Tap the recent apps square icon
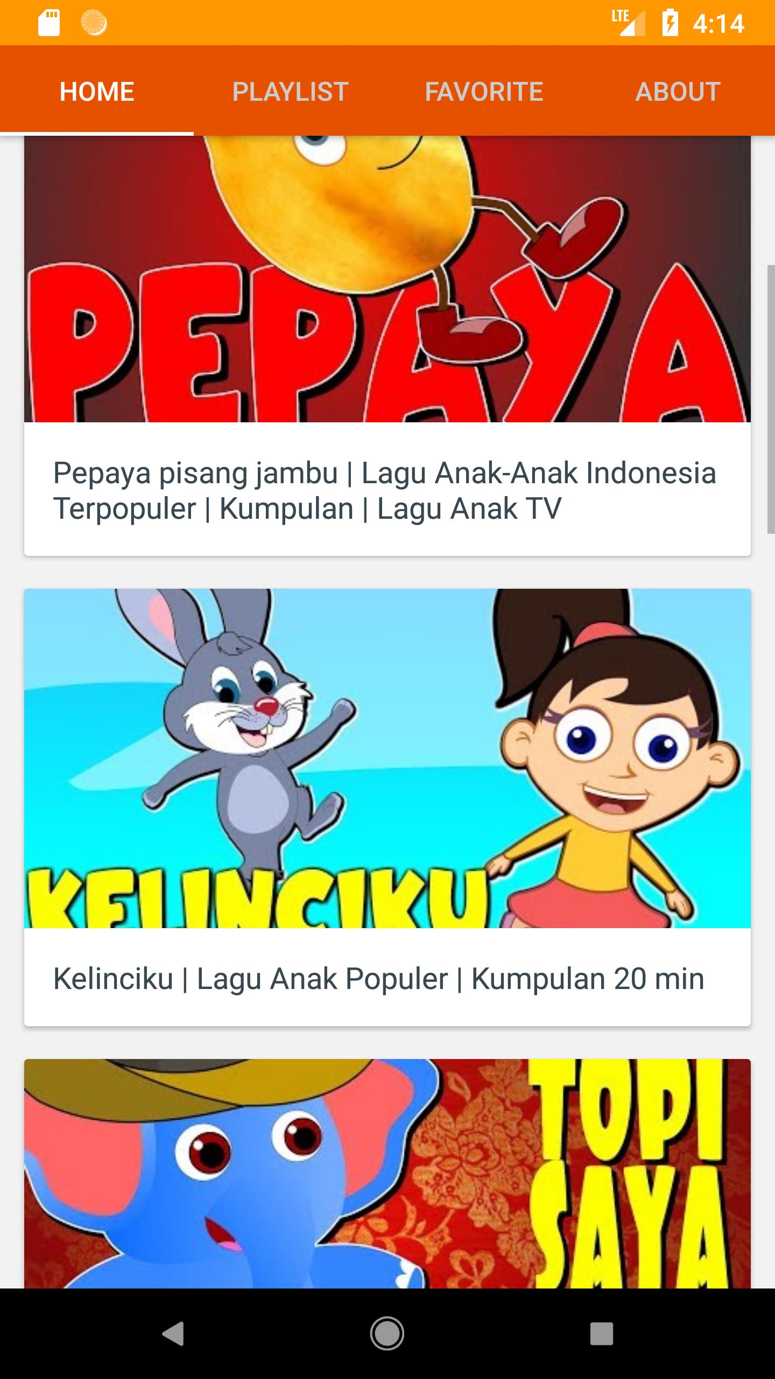Viewport: 775px width, 1379px height. (x=601, y=1334)
